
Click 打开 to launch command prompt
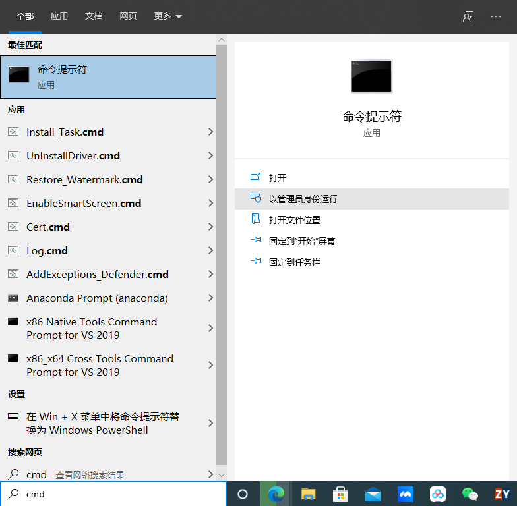pos(372,178)
